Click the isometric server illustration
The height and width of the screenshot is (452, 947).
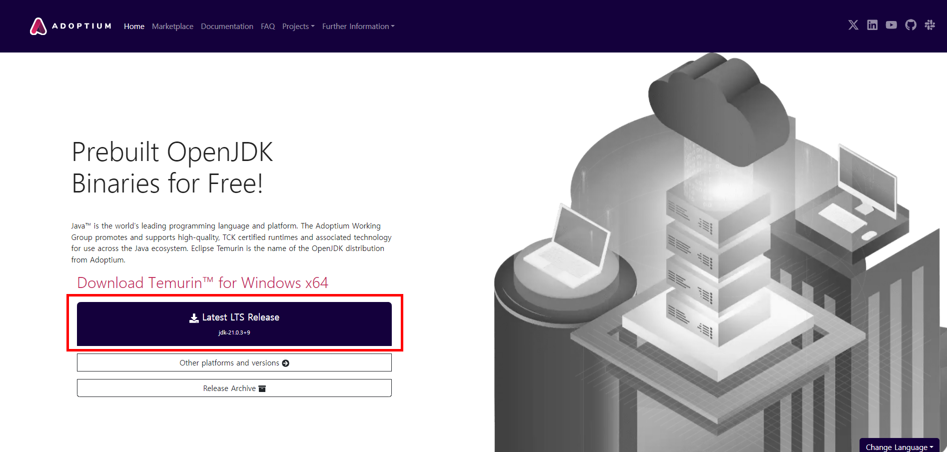coord(720,252)
